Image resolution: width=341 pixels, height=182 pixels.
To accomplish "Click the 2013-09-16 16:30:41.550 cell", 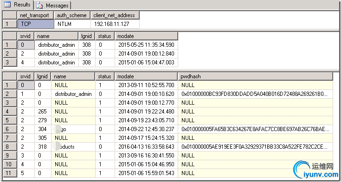I will point(146,156).
